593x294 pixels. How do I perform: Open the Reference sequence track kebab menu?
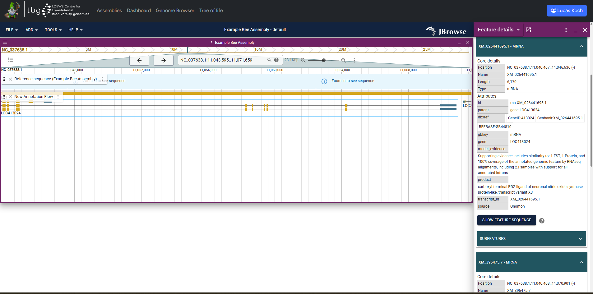point(102,79)
